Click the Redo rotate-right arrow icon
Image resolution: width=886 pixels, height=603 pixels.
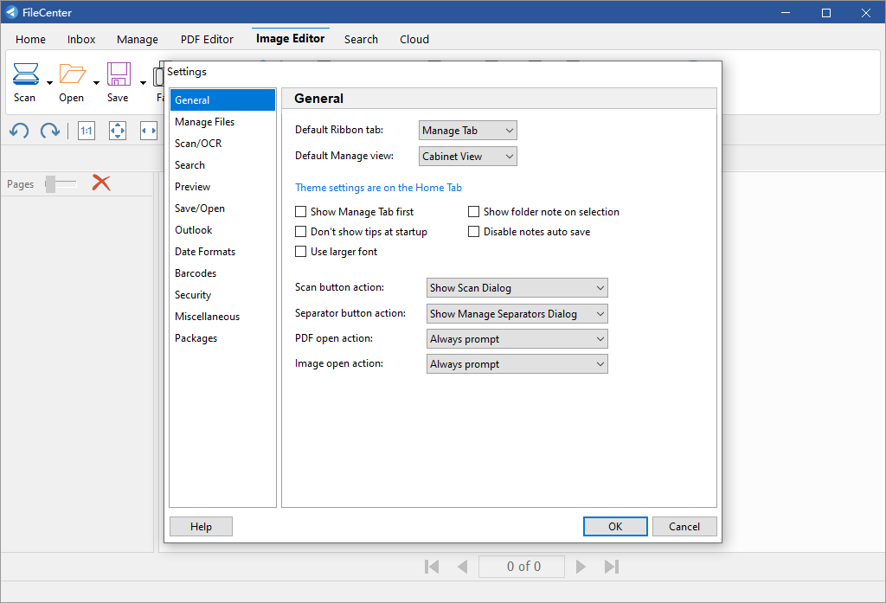pos(49,132)
